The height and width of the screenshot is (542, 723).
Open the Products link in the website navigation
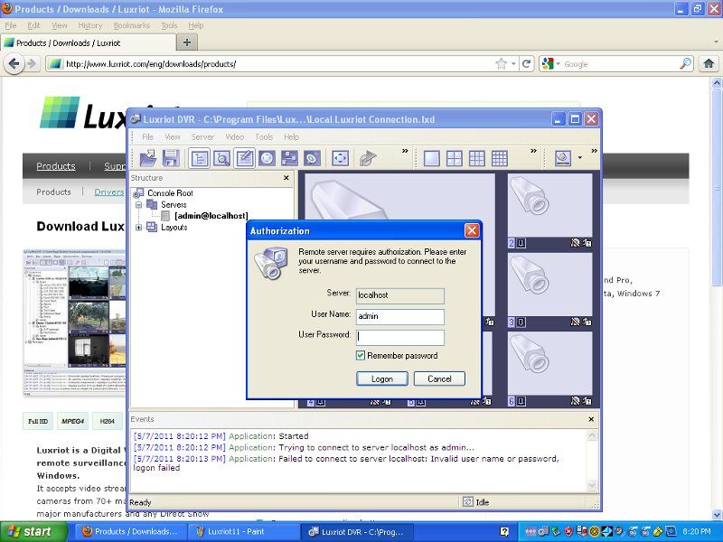point(56,166)
